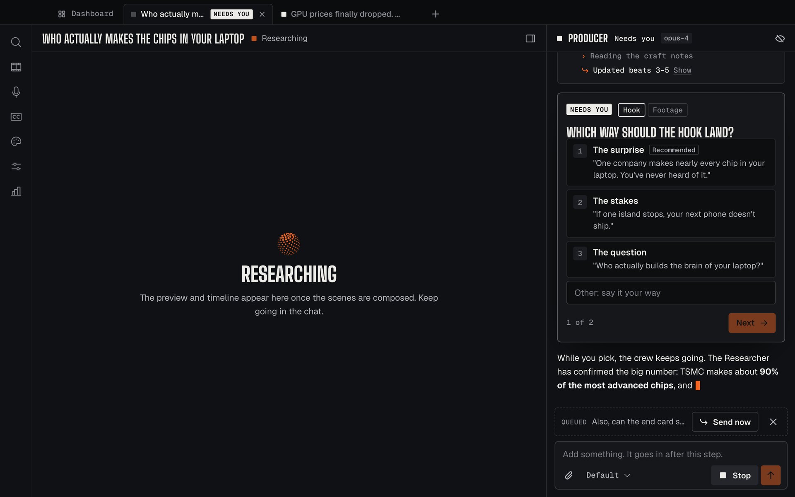Click the Other: say it your way field

[671, 293]
